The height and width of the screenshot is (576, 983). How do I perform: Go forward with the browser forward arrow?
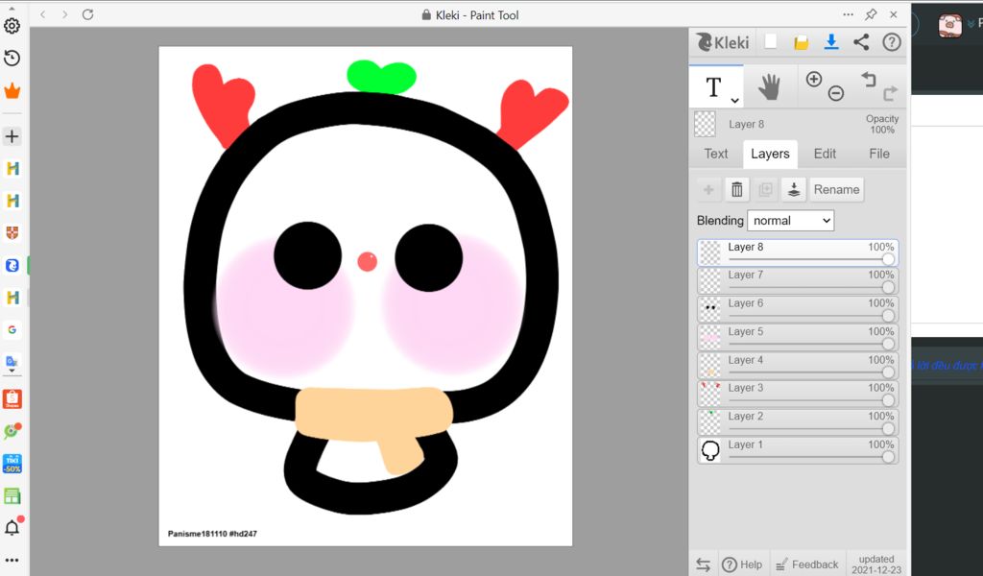pyautogui.click(x=64, y=14)
